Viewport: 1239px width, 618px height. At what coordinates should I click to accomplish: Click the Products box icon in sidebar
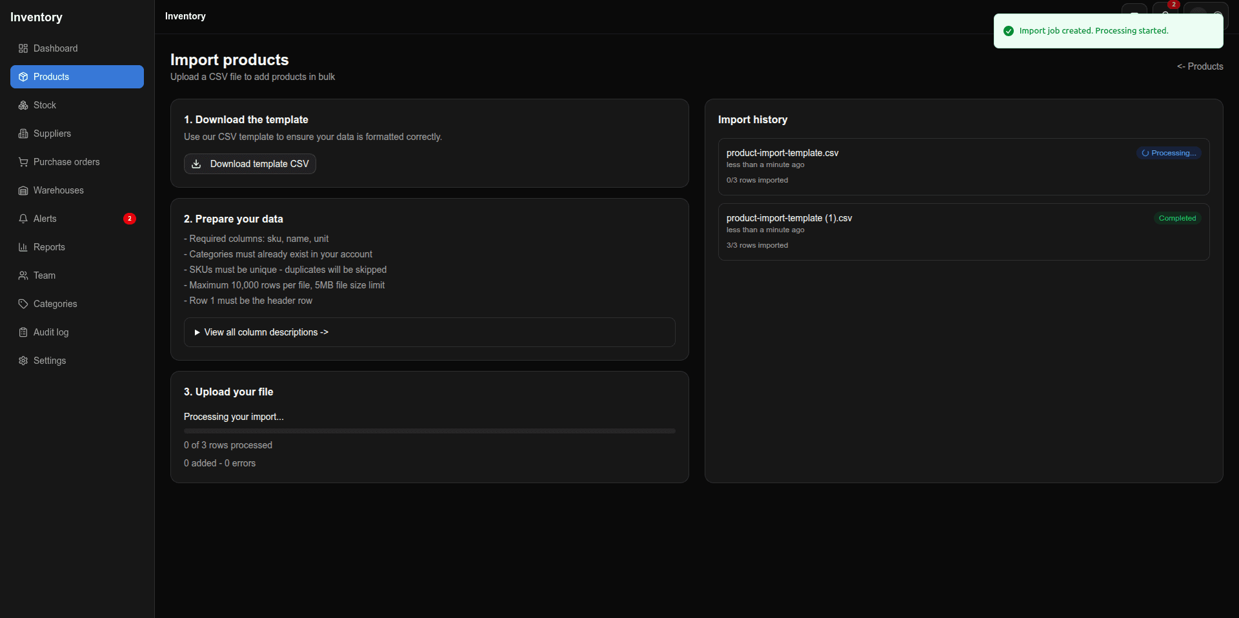point(23,77)
